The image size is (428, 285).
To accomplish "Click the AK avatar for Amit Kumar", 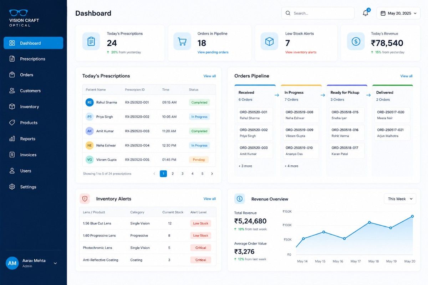I will click(x=90, y=131).
